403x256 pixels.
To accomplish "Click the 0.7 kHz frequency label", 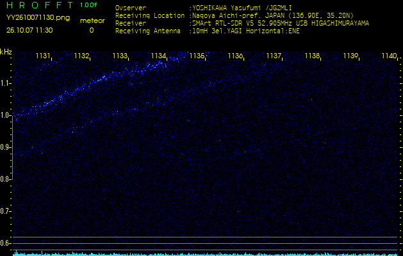I will [x=5, y=211].
